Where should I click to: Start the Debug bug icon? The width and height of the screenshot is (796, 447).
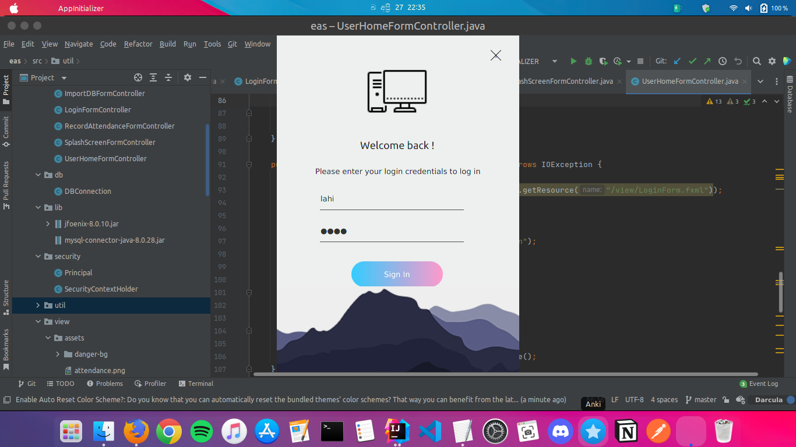pyautogui.click(x=589, y=61)
